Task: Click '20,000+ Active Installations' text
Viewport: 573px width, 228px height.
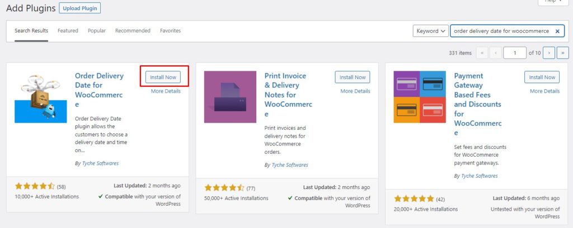Action: (x=426, y=210)
